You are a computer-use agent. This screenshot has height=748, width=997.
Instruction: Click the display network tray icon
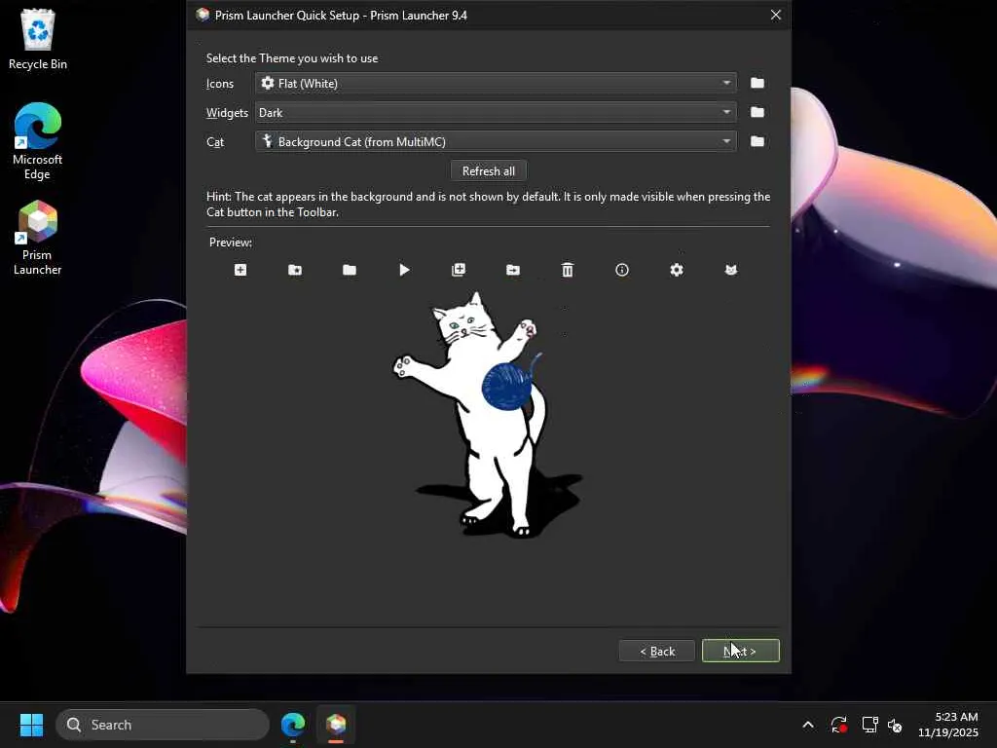point(869,725)
